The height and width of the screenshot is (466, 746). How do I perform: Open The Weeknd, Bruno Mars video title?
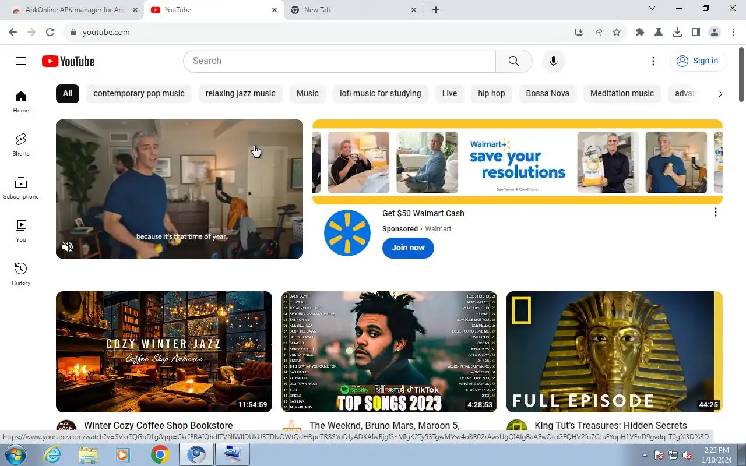coord(385,426)
